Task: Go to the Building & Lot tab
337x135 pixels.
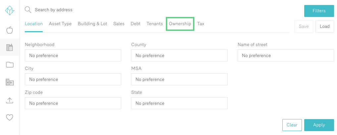Action: point(92,24)
